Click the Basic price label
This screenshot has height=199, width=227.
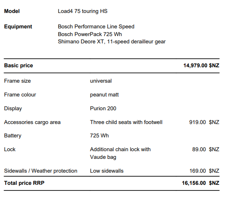click(19, 66)
